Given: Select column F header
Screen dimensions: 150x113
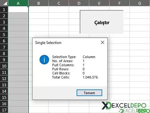Looking at the screenshot, I should pyautogui.click(x=119, y=3).
